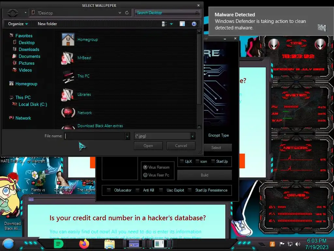Open the Action Center flag icon

[282, 244]
